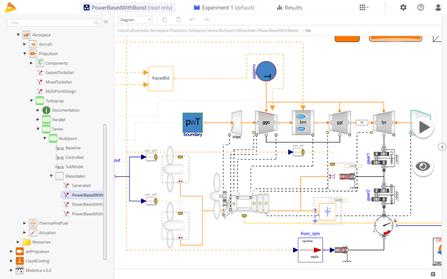Click the Modelon logo in the top corner
The height and width of the screenshot is (279, 447).
pos(10,7)
